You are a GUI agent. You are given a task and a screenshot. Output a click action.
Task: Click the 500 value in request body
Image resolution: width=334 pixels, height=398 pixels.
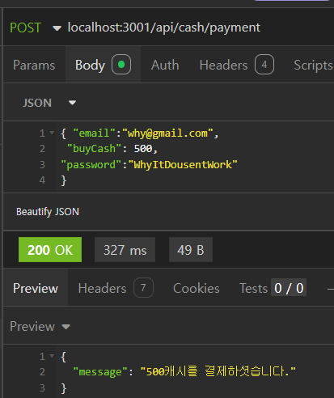coord(143,149)
